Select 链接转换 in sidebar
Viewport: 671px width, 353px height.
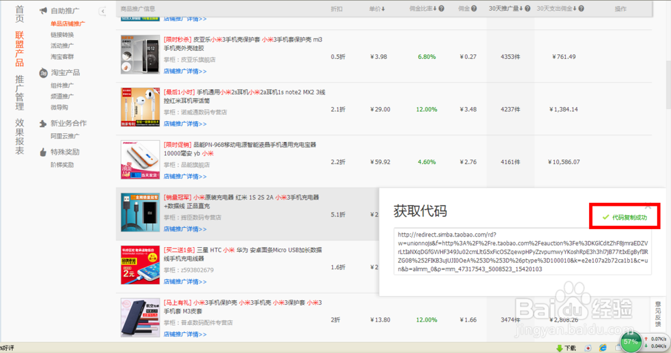(x=62, y=35)
